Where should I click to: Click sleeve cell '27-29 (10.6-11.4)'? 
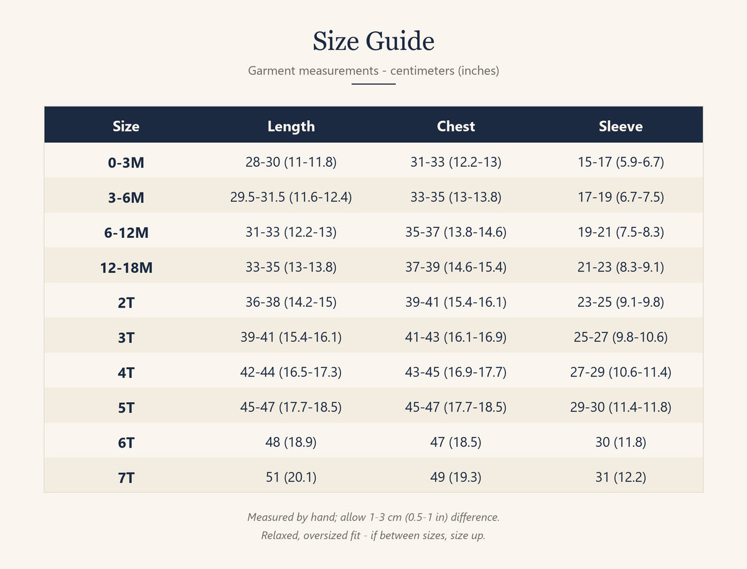tap(621, 372)
